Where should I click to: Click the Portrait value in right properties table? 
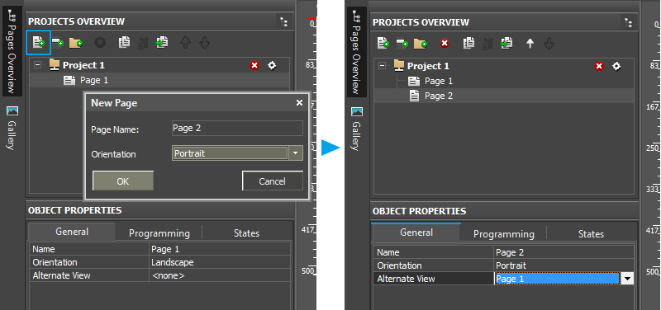[564, 265]
